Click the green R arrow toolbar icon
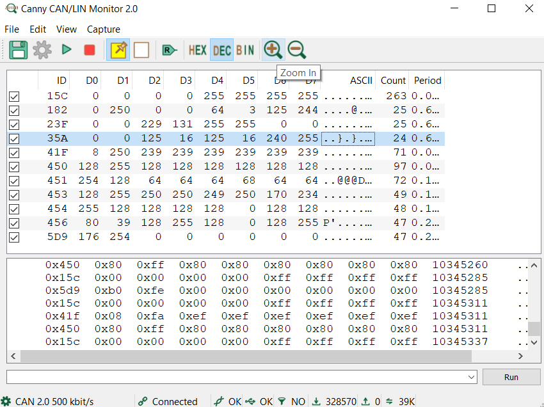544x407 pixels. [x=170, y=51]
